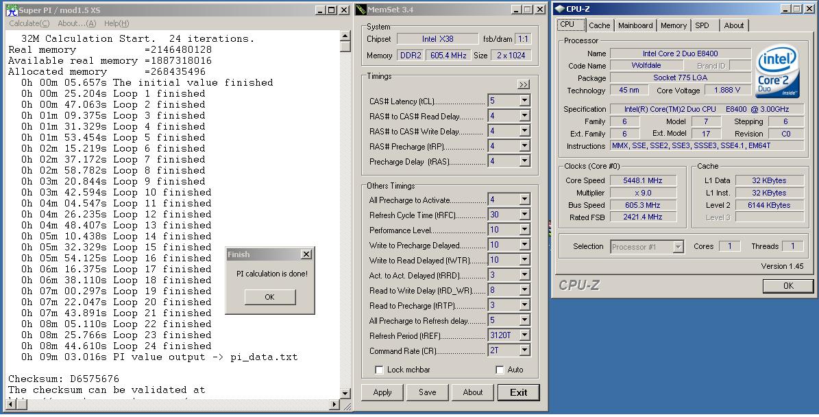Viewport: 819px width, 417px height.
Task: Enable the Lock mchbar checkbox
Action: (379, 370)
